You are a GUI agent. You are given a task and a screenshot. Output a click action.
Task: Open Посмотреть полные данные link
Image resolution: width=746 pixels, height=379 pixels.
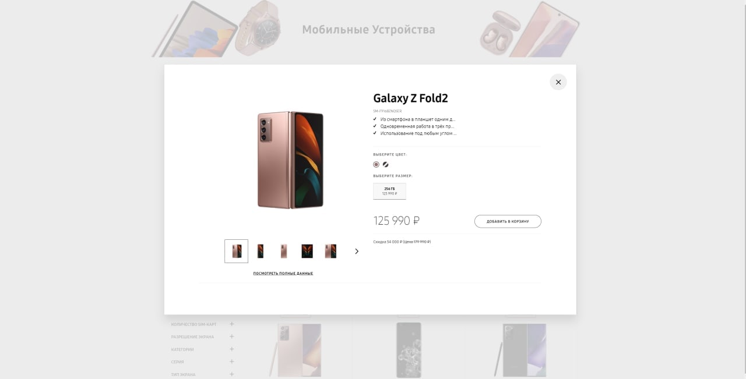283,273
